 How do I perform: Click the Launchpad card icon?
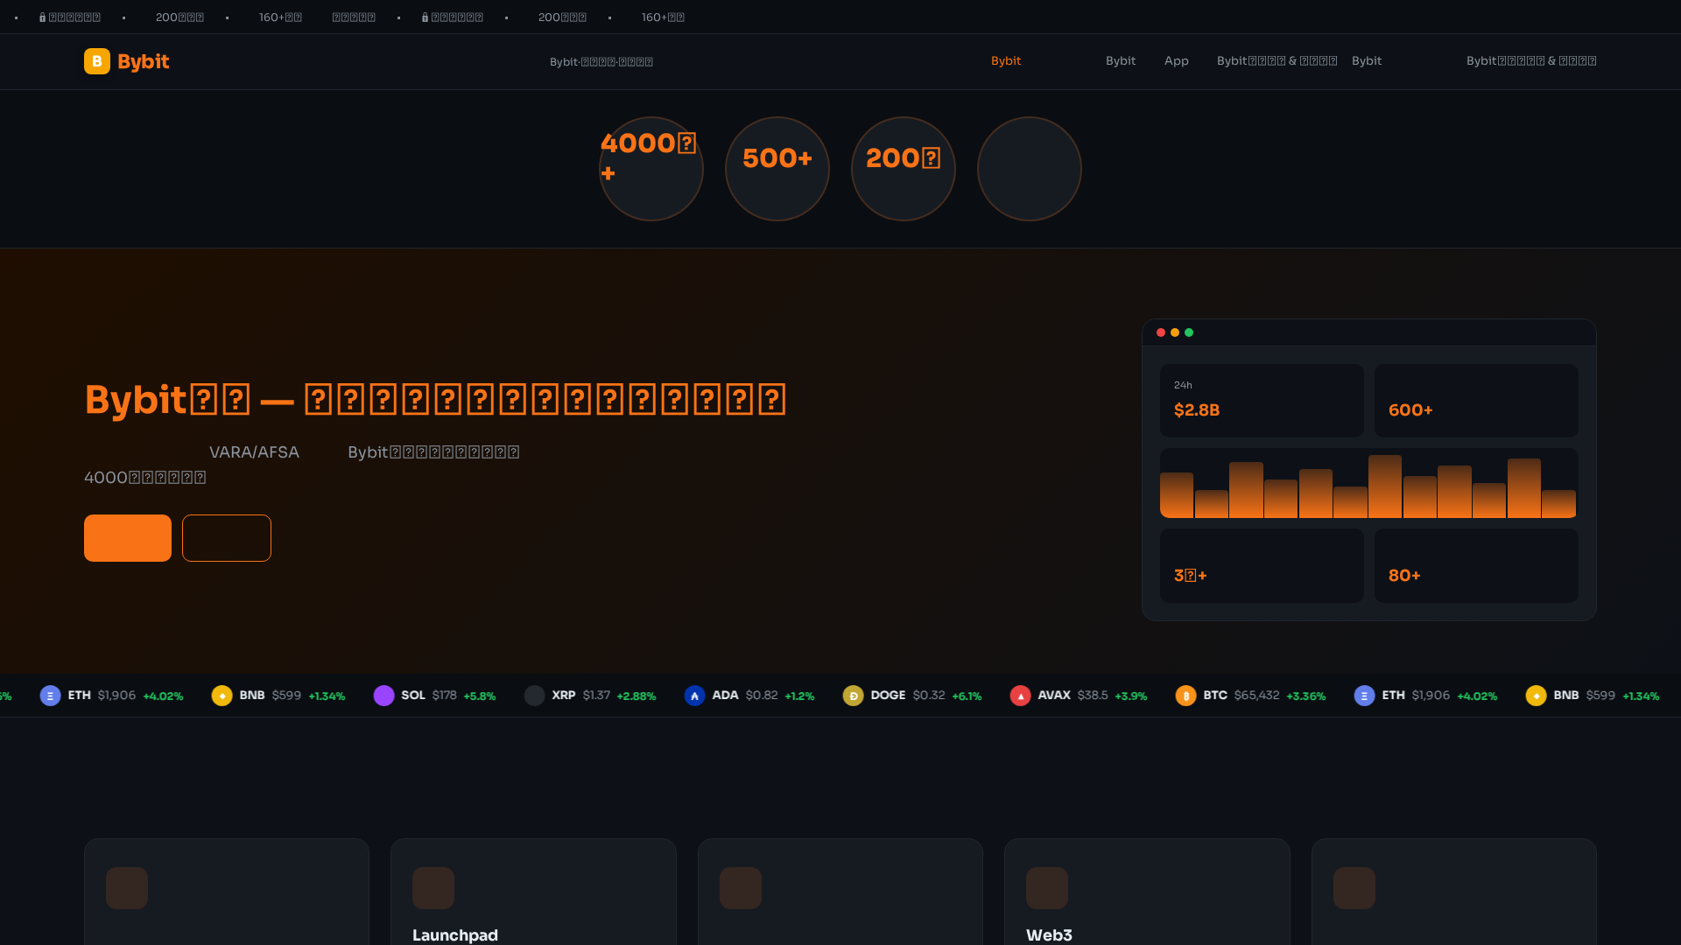pyautogui.click(x=433, y=887)
